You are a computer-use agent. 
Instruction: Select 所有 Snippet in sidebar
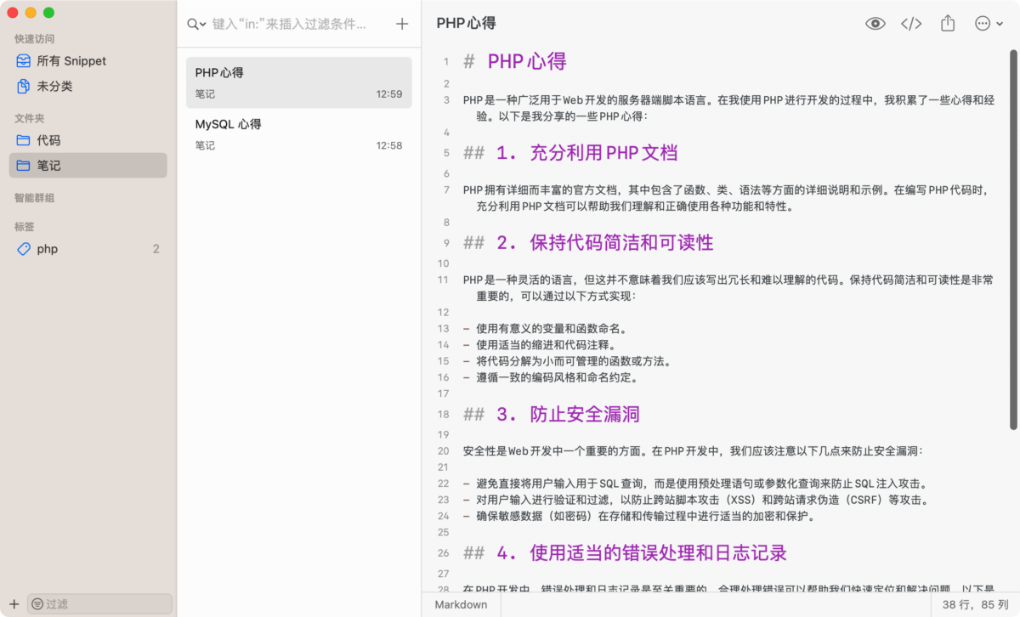click(88, 61)
